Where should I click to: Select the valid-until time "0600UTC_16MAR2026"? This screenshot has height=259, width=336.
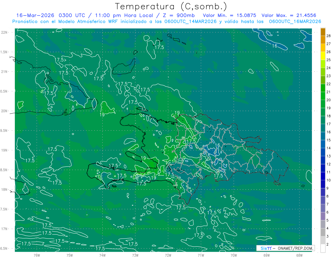coord(295,22)
